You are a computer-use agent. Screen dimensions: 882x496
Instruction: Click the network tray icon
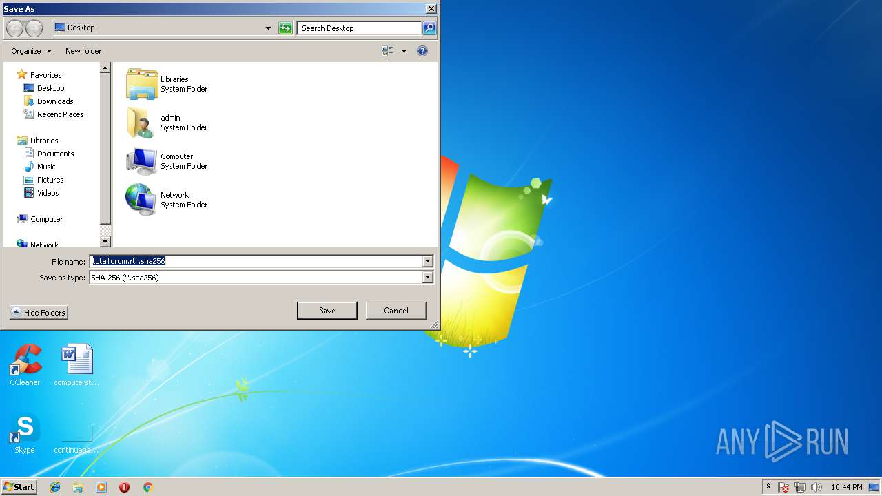pyautogui.click(x=801, y=487)
